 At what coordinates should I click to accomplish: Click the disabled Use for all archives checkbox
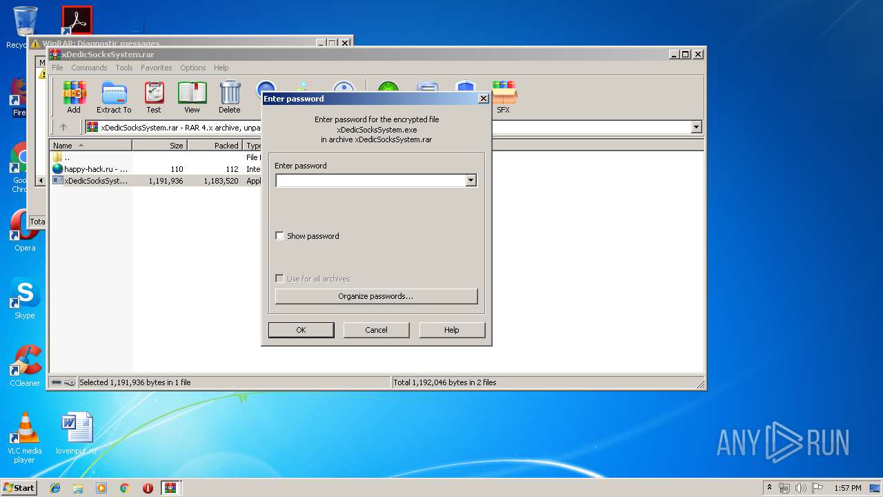coord(279,279)
